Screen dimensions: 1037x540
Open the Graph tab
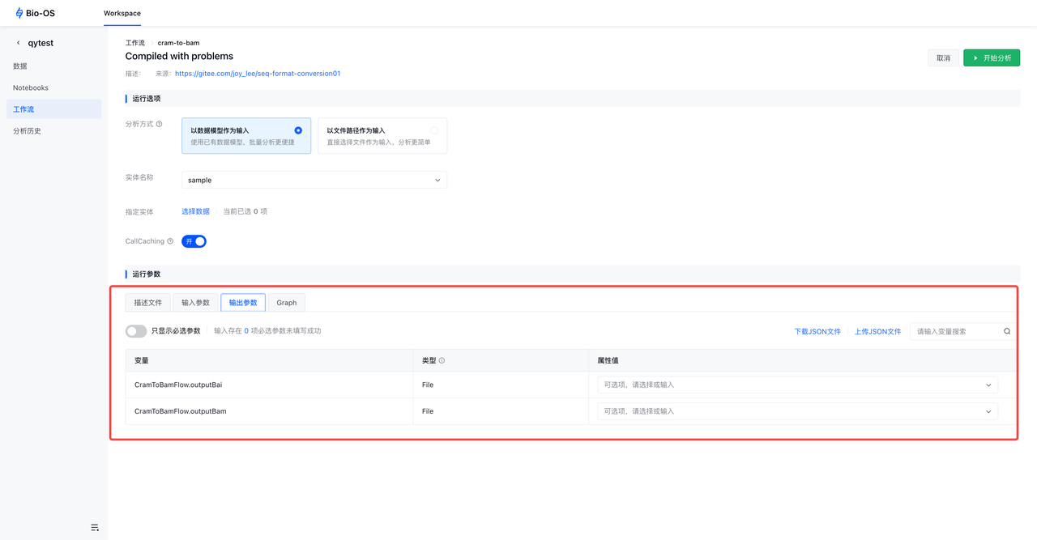point(286,303)
